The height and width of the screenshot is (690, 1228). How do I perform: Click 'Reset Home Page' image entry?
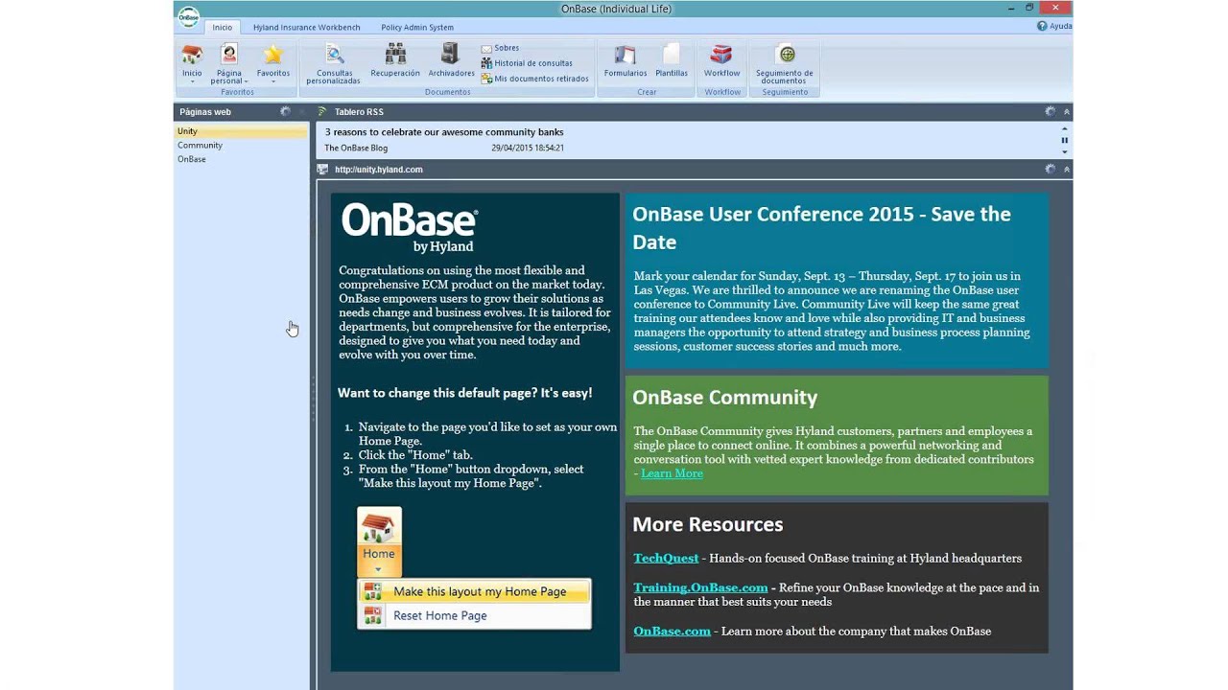click(x=474, y=615)
